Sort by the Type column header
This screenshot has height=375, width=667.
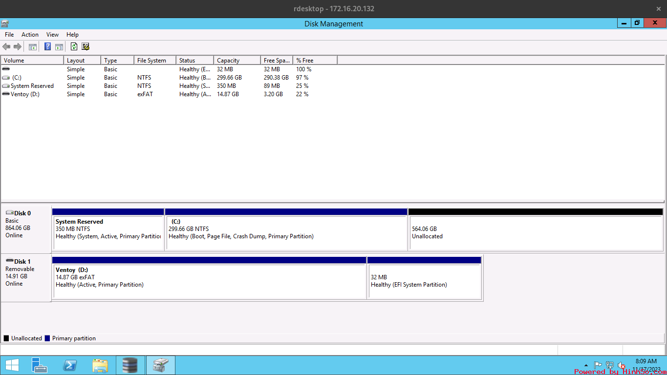click(117, 61)
